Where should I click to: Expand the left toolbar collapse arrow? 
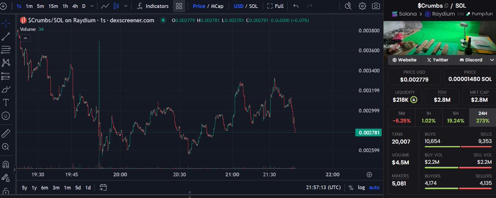coord(15,169)
